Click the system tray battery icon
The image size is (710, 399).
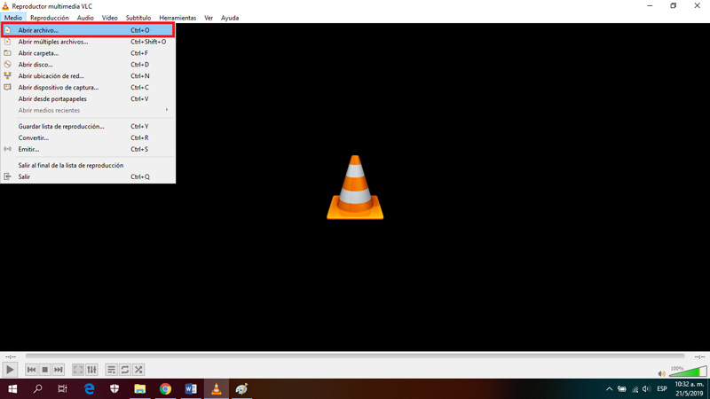(622, 389)
